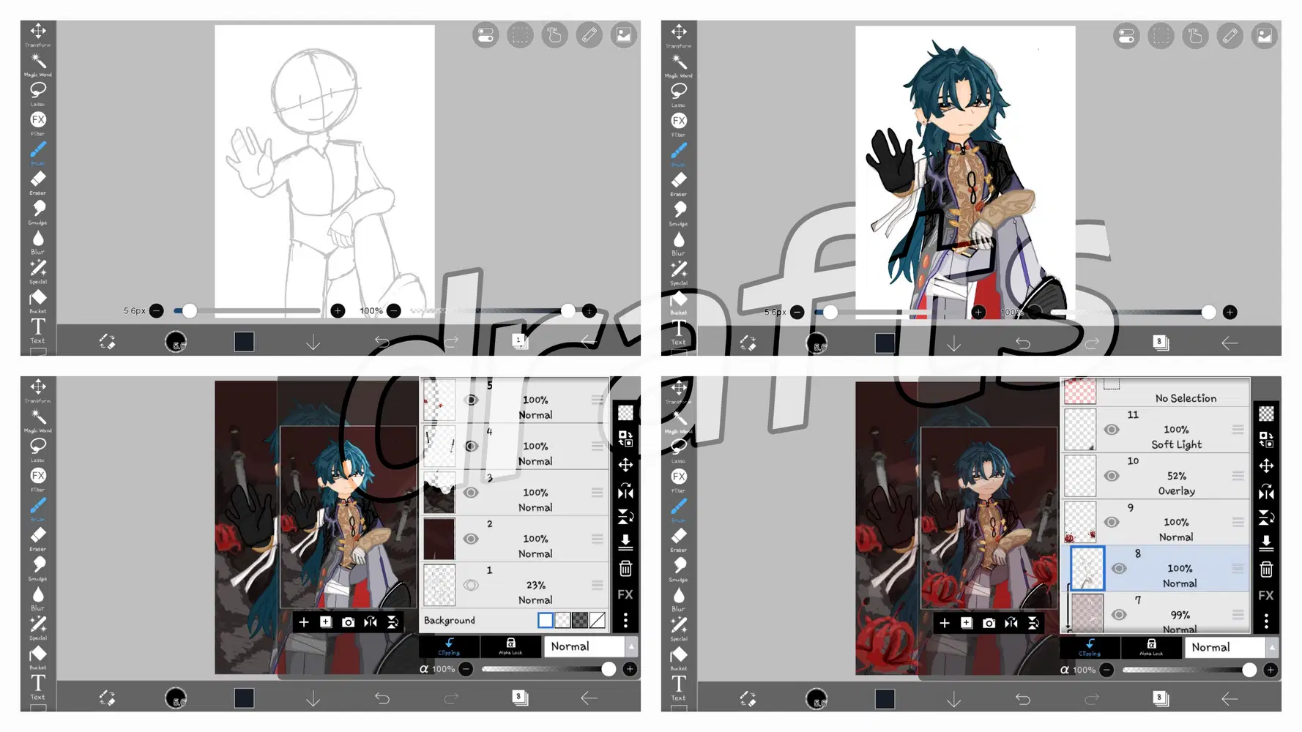Select the Smudge tool beside the colored white-background canvas

pos(679,211)
